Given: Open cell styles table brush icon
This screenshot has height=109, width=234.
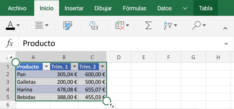Looking at the screenshot, I should tap(68, 25).
